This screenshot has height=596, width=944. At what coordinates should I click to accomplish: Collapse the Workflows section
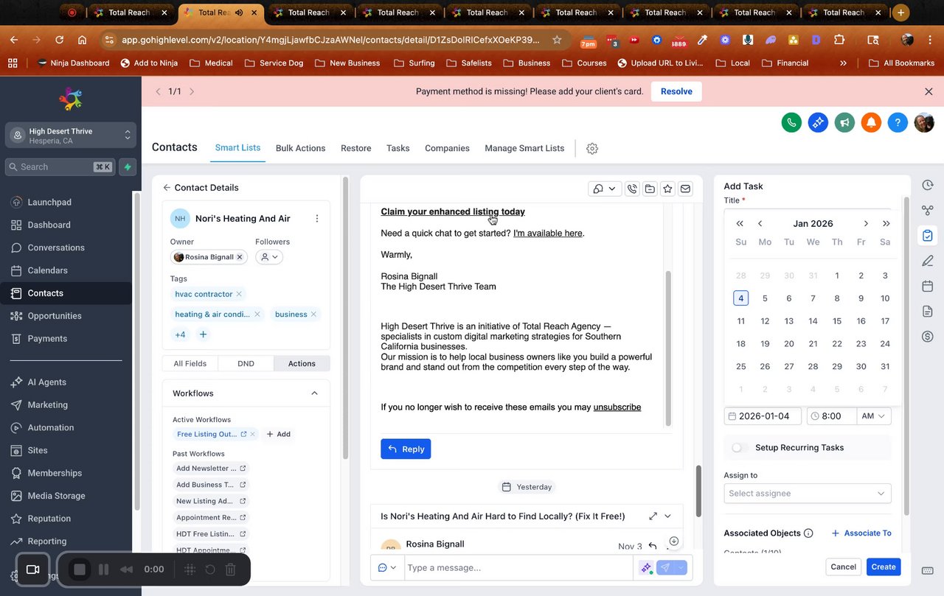click(x=314, y=393)
